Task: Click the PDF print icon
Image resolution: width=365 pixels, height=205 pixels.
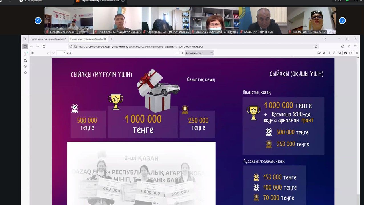Action: click(x=346, y=53)
